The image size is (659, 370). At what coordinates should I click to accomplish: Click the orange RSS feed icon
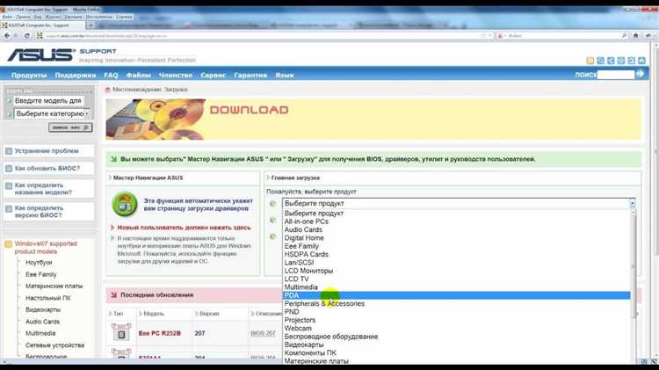590,61
